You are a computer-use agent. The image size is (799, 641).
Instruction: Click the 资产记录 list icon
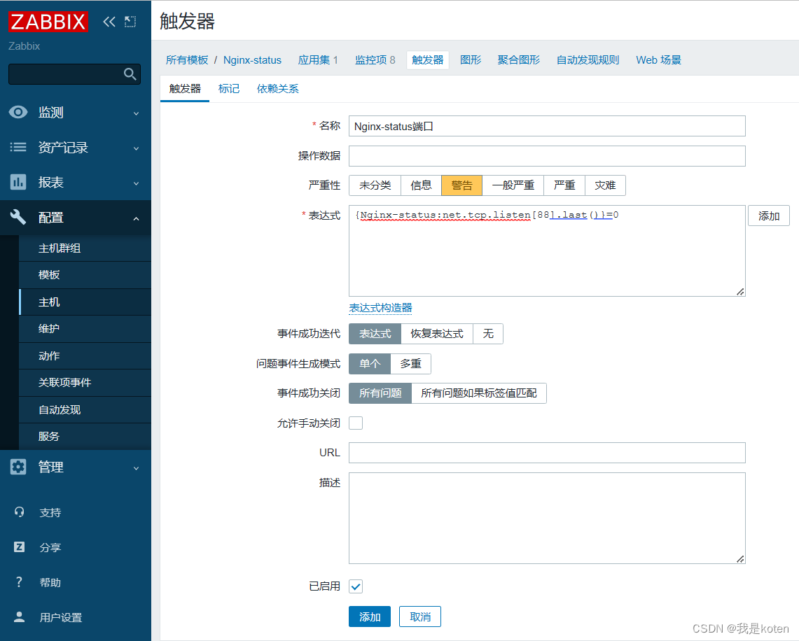[18, 148]
